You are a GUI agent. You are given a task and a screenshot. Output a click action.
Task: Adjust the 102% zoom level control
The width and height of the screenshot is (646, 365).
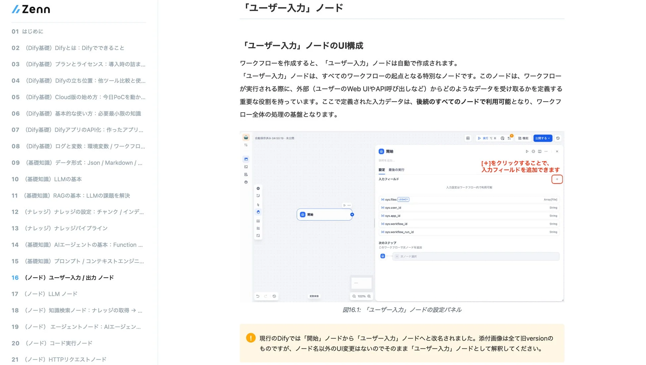361,296
